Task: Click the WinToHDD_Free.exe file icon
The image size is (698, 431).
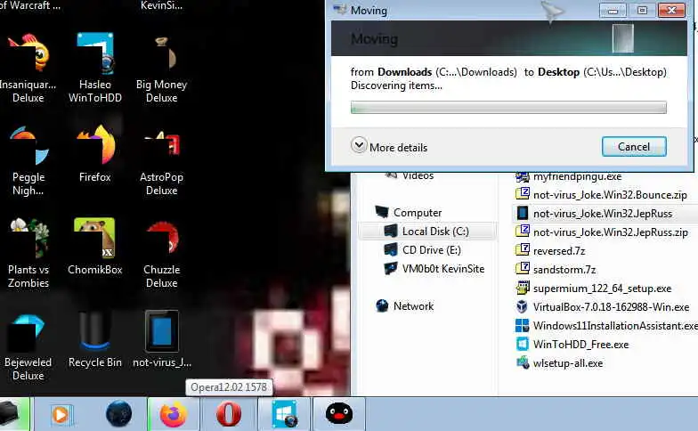Action: 522,344
